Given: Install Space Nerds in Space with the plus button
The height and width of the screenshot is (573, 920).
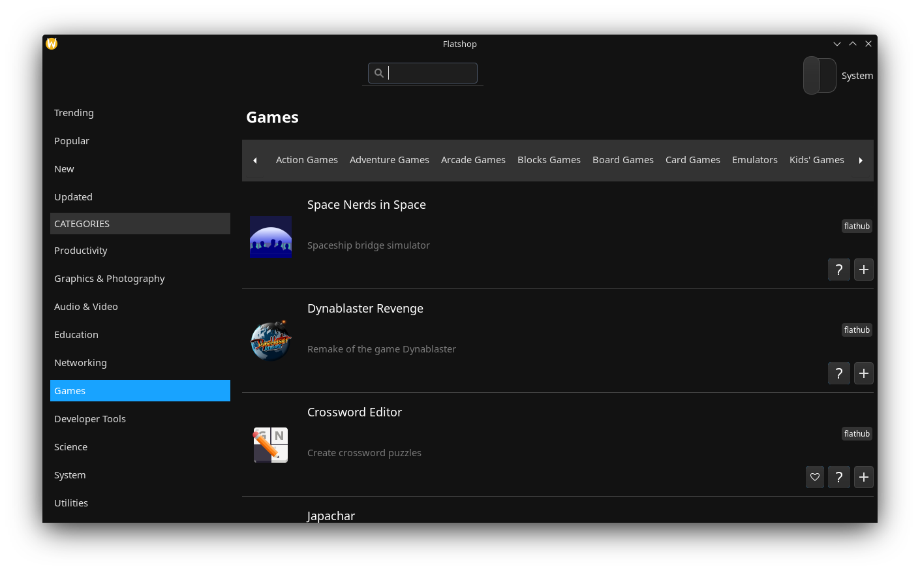Looking at the screenshot, I should pyautogui.click(x=863, y=269).
